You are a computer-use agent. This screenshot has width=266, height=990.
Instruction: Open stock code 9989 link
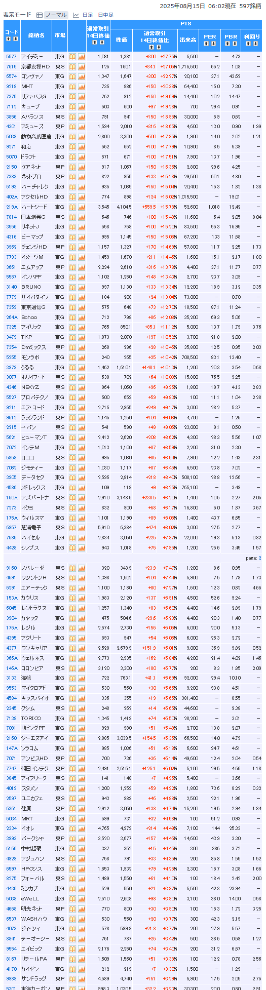click(x=11, y=979)
